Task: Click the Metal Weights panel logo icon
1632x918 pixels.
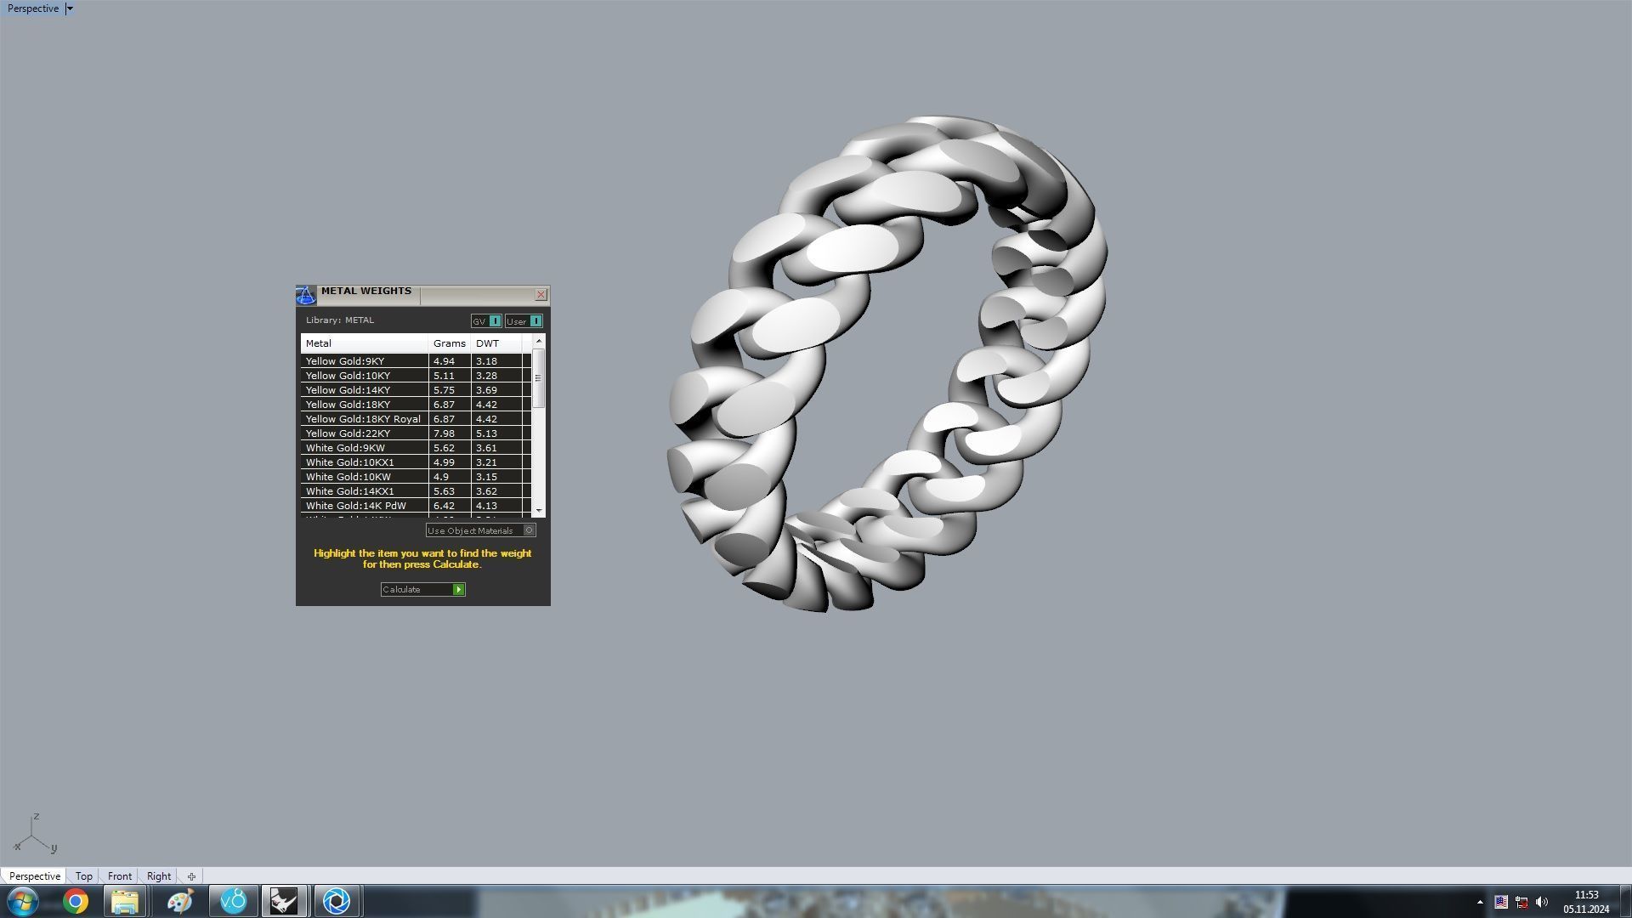Action: pyautogui.click(x=306, y=296)
